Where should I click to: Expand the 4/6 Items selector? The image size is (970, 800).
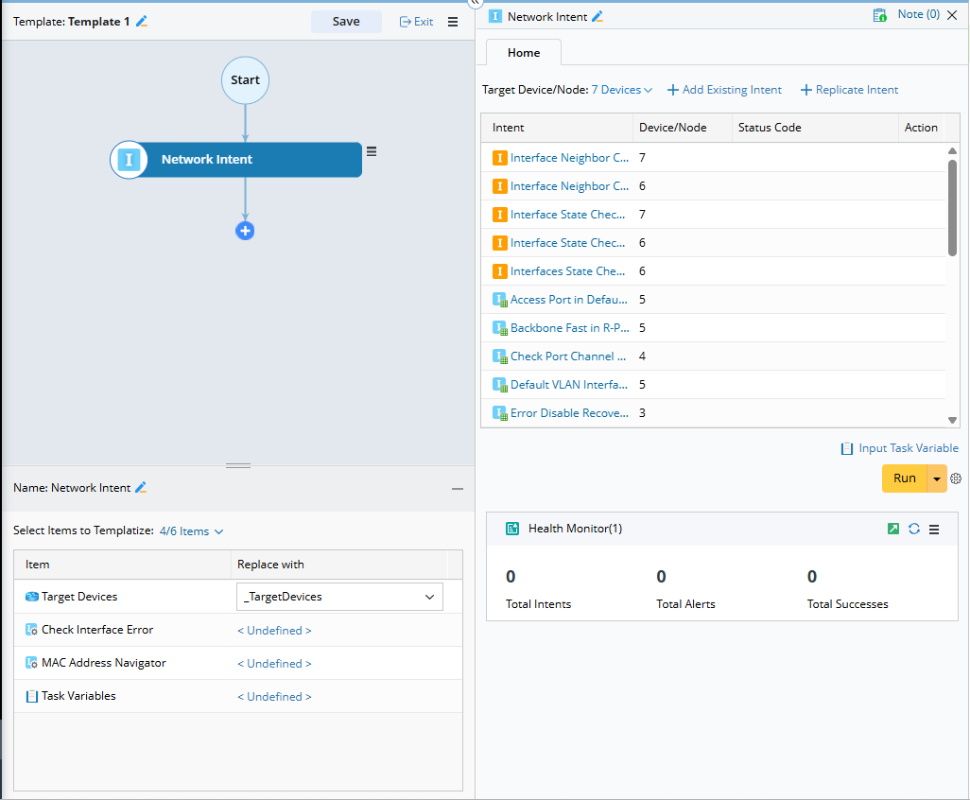coord(191,531)
